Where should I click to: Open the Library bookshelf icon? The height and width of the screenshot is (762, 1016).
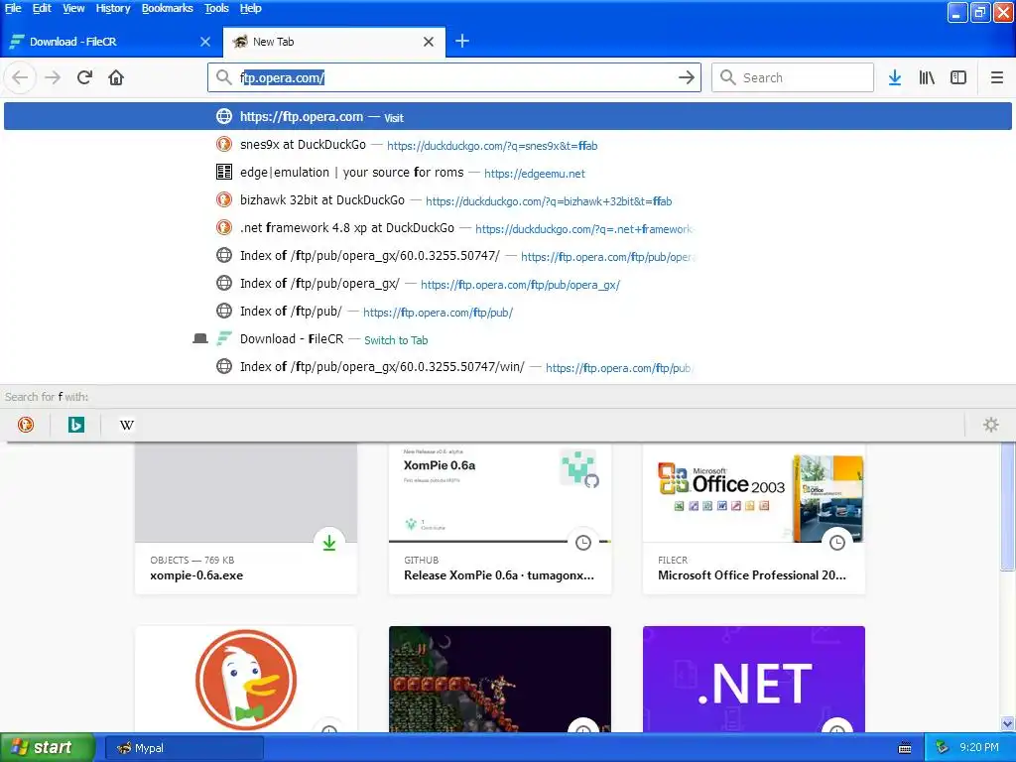(x=927, y=77)
